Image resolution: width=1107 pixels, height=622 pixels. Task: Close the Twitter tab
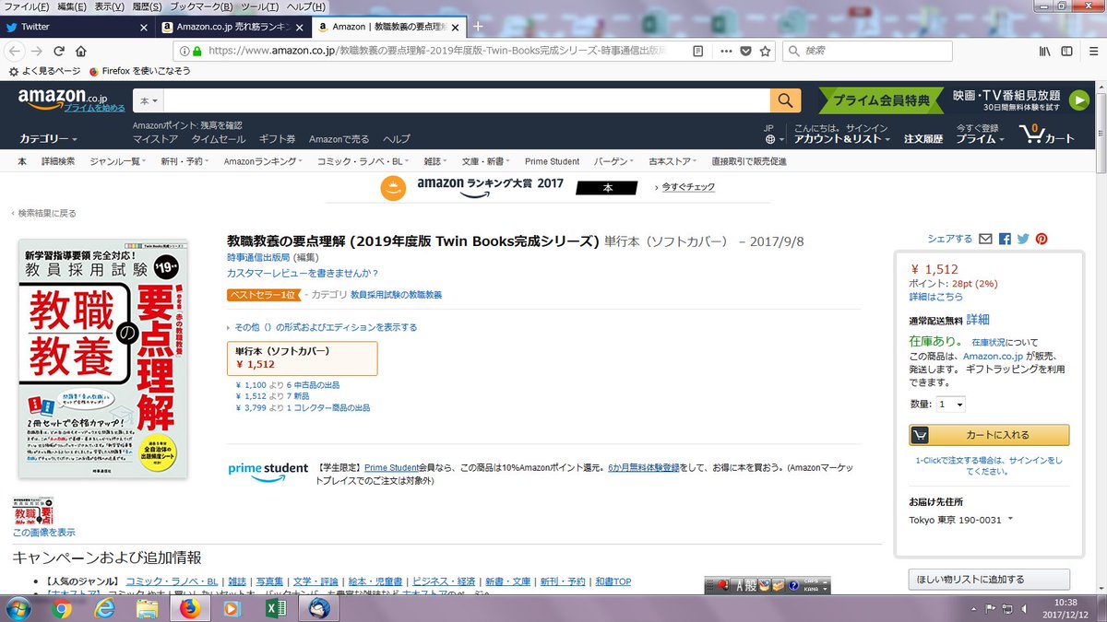point(143,28)
